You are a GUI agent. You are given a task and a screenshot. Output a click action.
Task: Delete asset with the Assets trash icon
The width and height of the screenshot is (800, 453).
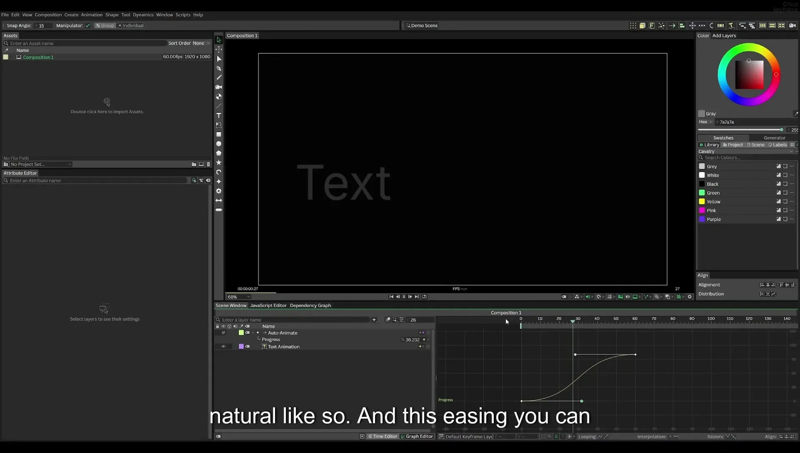[x=209, y=164]
